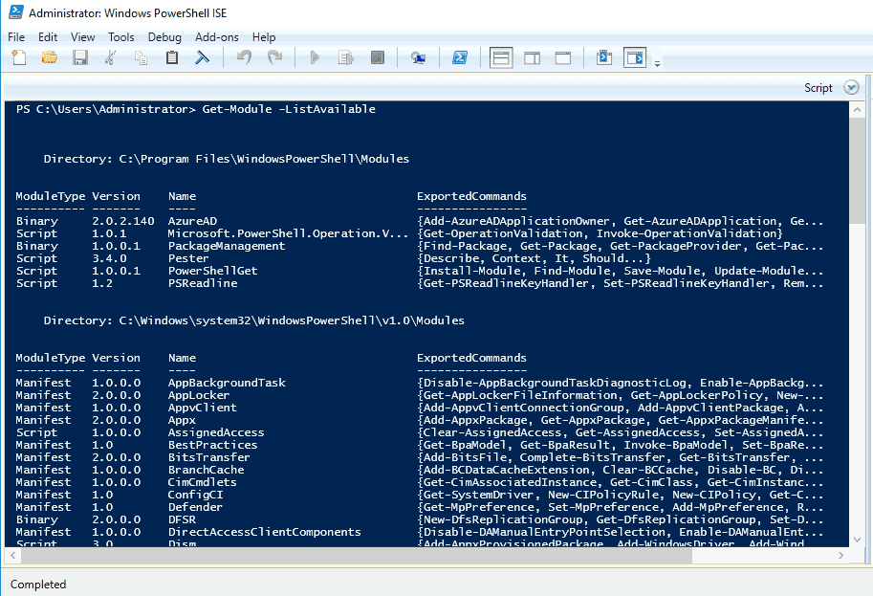The width and height of the screenshot is (873, 596).
Task: Click the CimCmdlets module name
Action: [202, 482]
